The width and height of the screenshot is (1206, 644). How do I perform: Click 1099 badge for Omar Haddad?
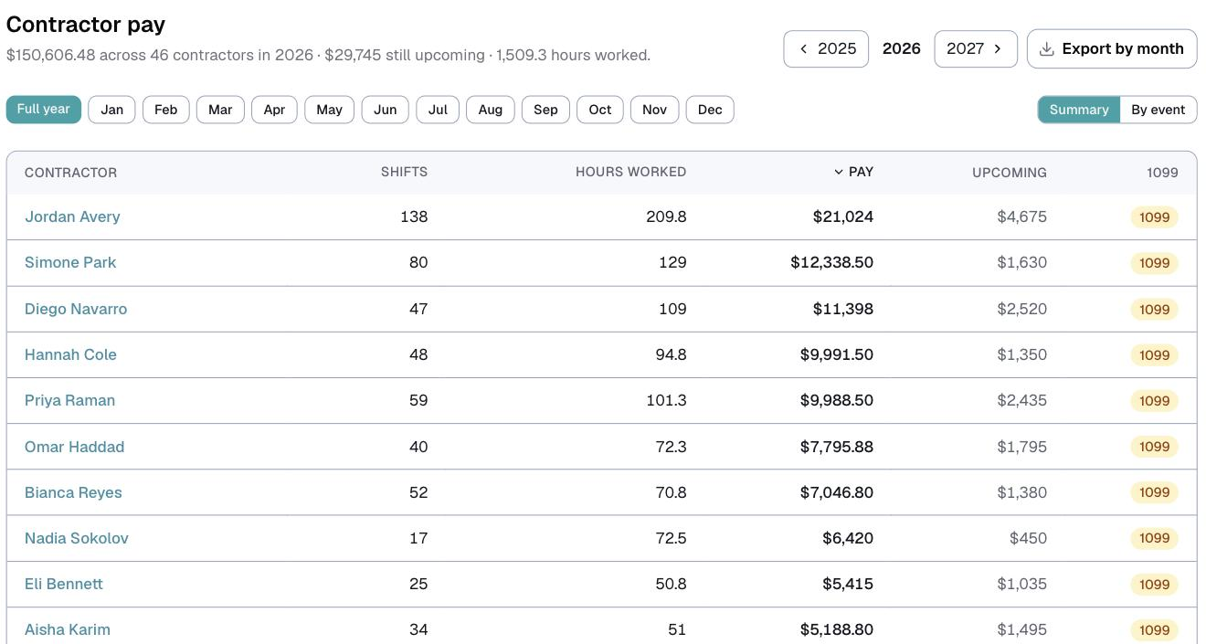pos(1155,448)
